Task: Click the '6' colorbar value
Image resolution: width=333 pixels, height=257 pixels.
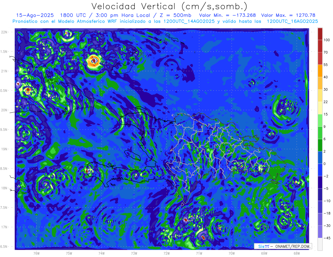Action: (325, 139)
